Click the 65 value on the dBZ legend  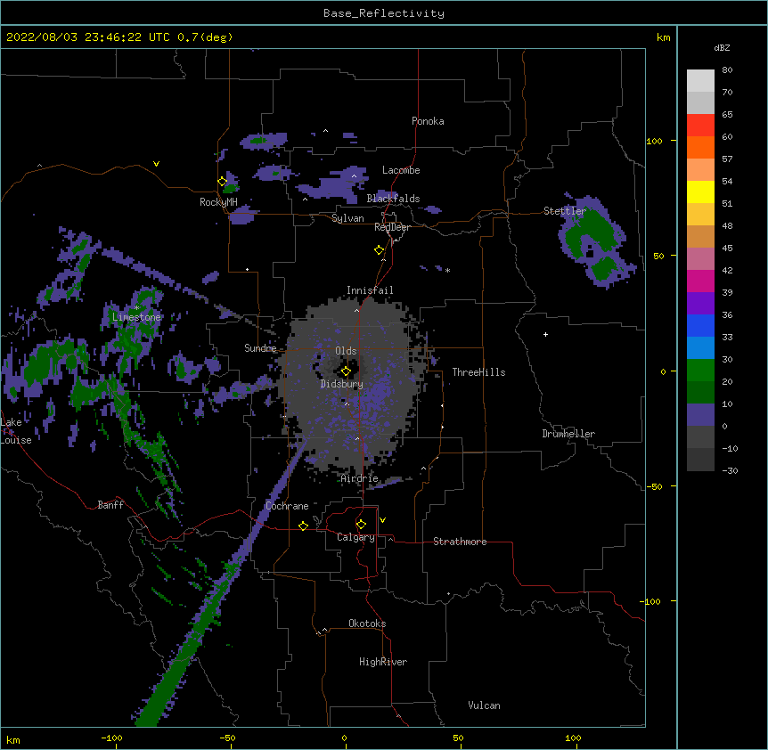[727, 115]
